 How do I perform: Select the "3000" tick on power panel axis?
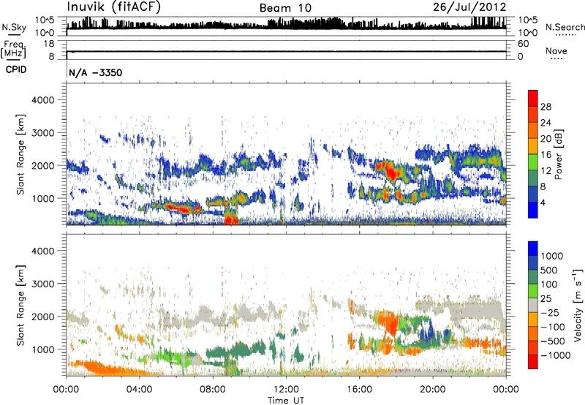[42, 133]
